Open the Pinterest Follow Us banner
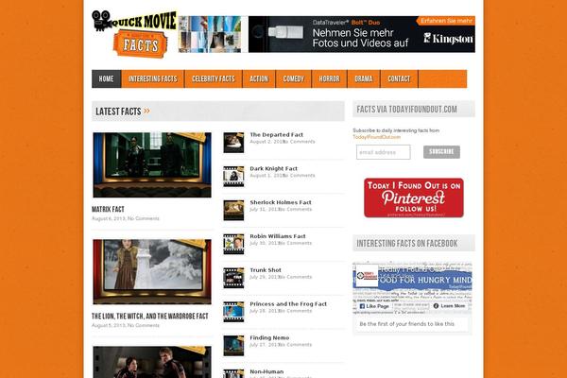567x378 pixels. click(x=414, y=198)
